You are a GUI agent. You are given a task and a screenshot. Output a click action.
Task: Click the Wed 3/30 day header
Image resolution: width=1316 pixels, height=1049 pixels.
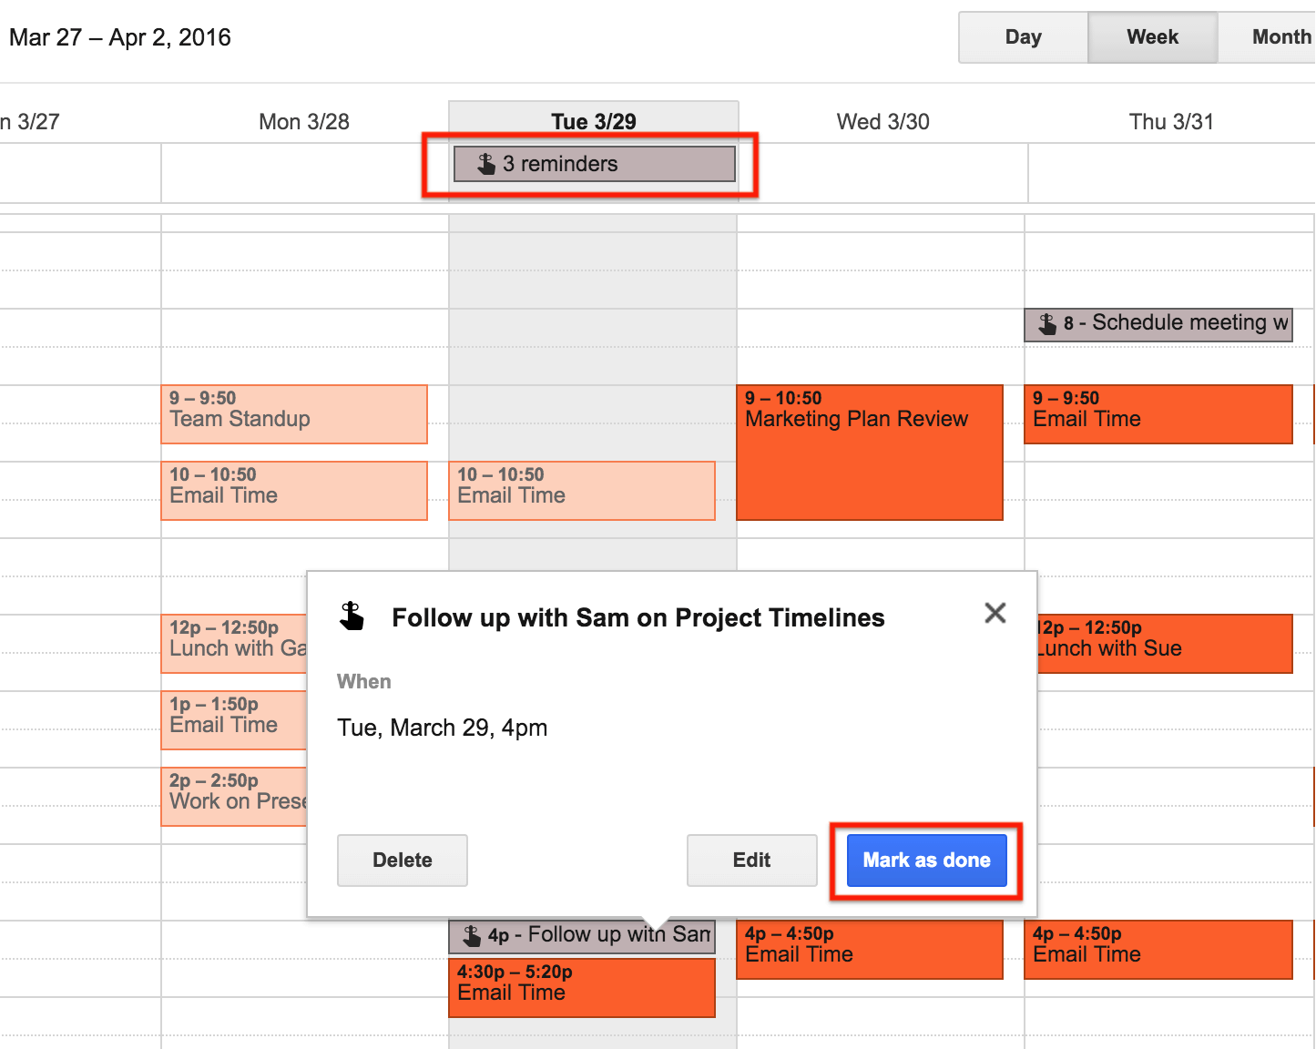tap(883, 122)
